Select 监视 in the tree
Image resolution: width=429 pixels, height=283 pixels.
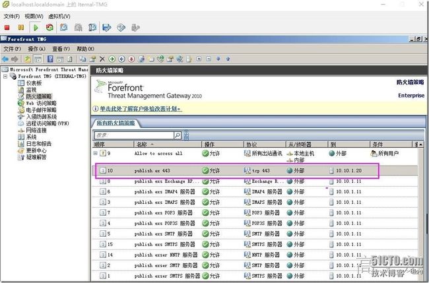point(31,90)
